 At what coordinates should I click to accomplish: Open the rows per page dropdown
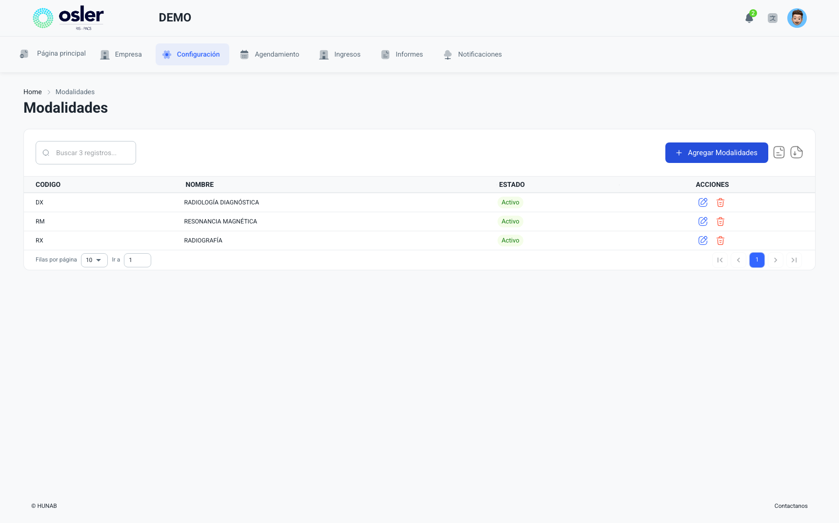[94, 260]
